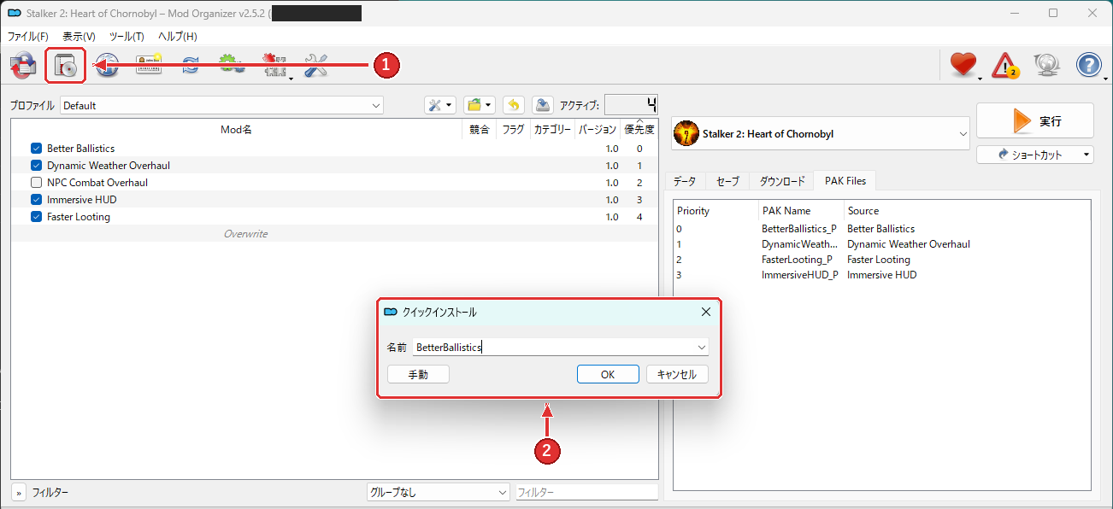Open the Nexus globe icon
Screen dimensions: 1113x509
pyautogui.click(x=107, y=66)
